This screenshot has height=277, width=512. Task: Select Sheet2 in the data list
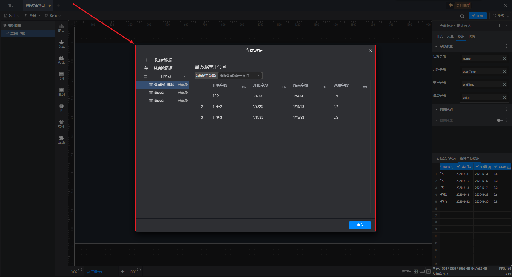tap(159, 93)
